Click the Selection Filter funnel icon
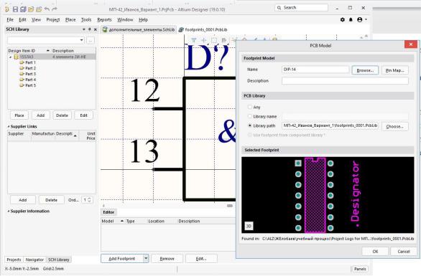The width and height of the screenshot is (421, 276). pos(193,40)
